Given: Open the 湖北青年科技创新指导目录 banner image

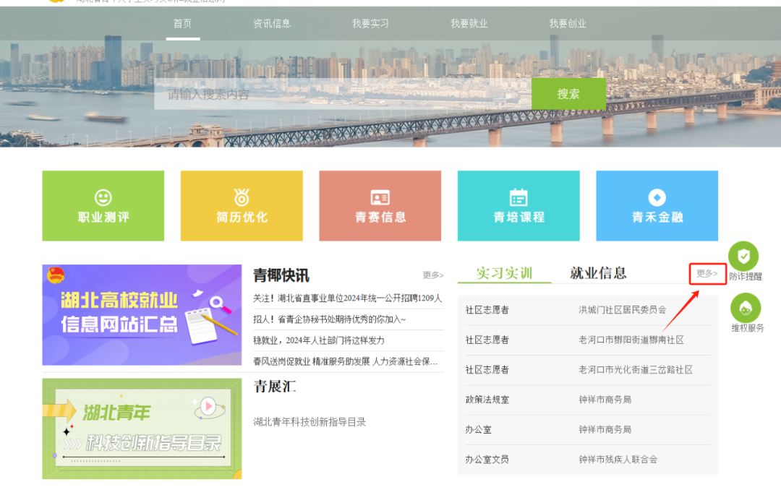Looking at the screenshot, I should tap(142, 429).
